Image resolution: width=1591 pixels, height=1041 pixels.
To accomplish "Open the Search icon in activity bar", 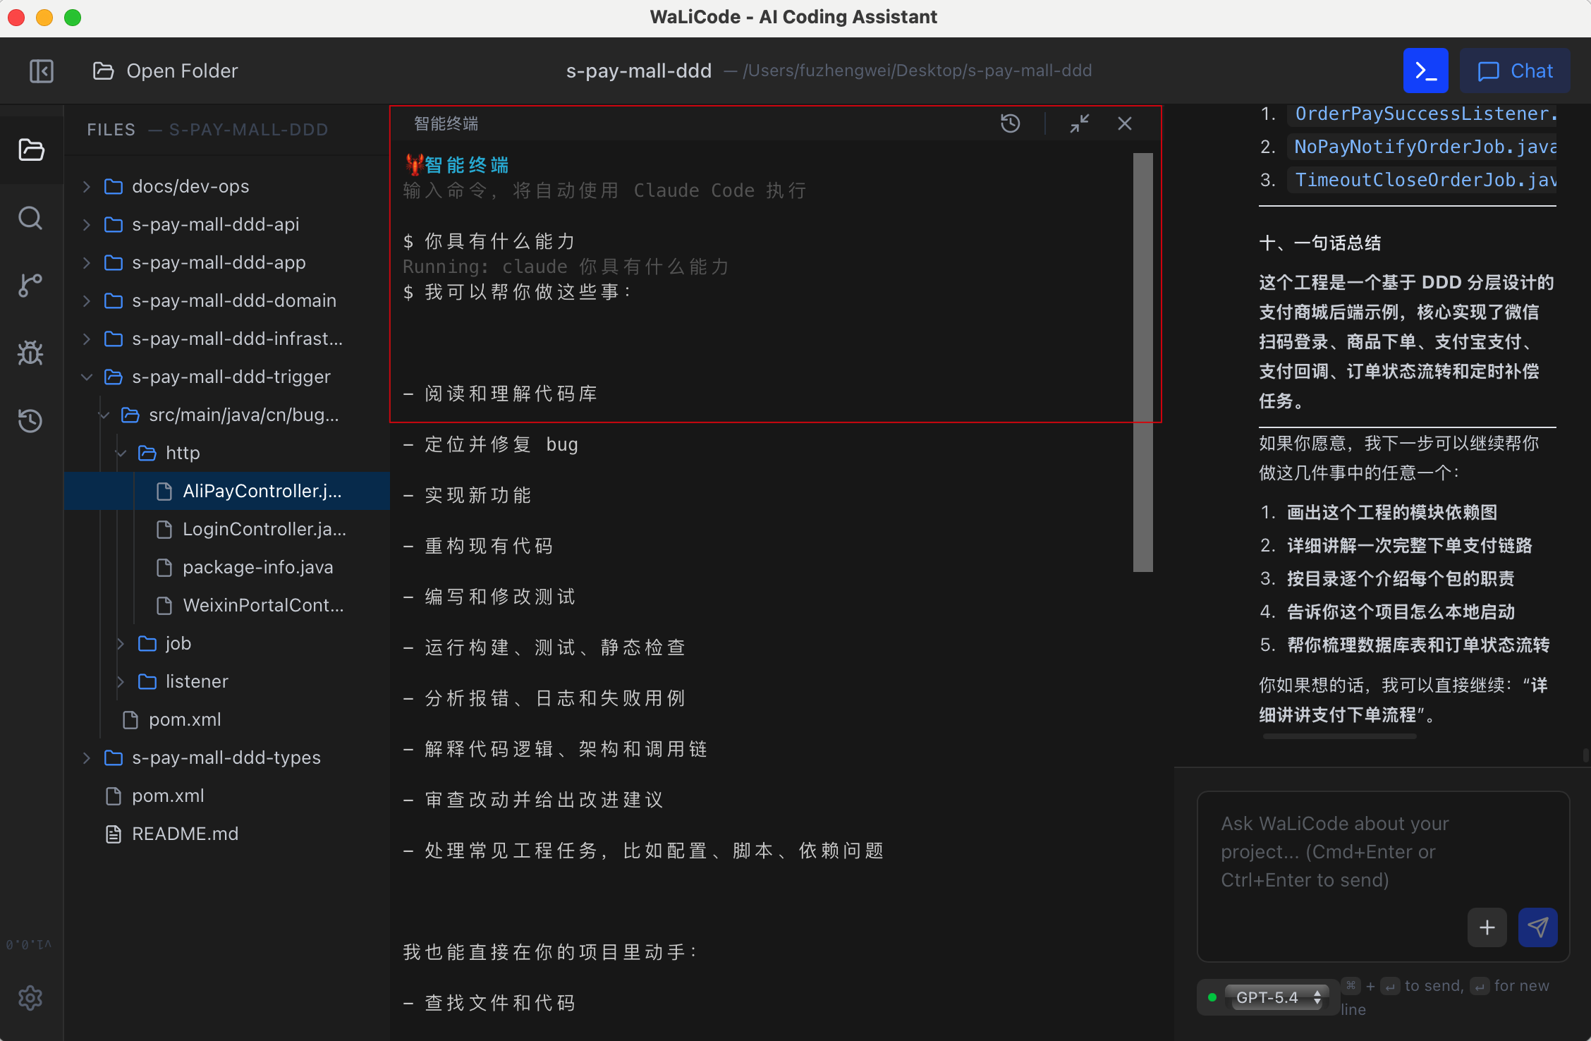I will 30,218.
